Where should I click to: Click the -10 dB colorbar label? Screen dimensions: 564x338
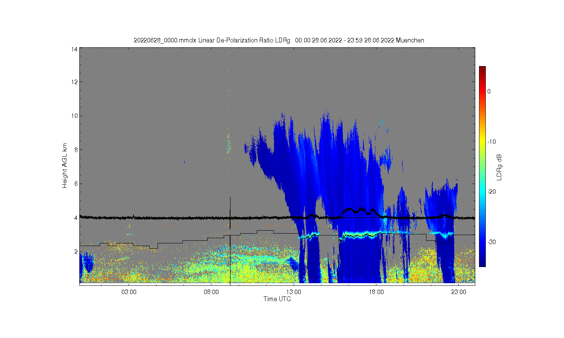(492, 142)
